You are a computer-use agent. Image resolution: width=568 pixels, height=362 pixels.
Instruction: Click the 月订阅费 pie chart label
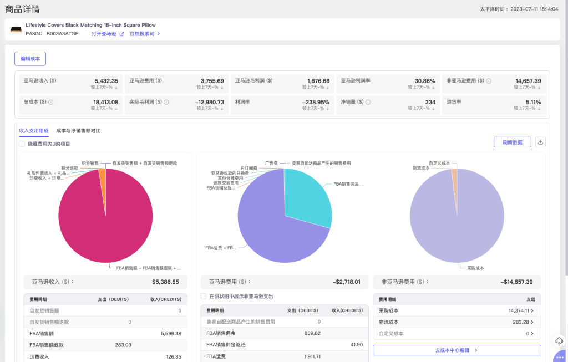tap(249, 168)
